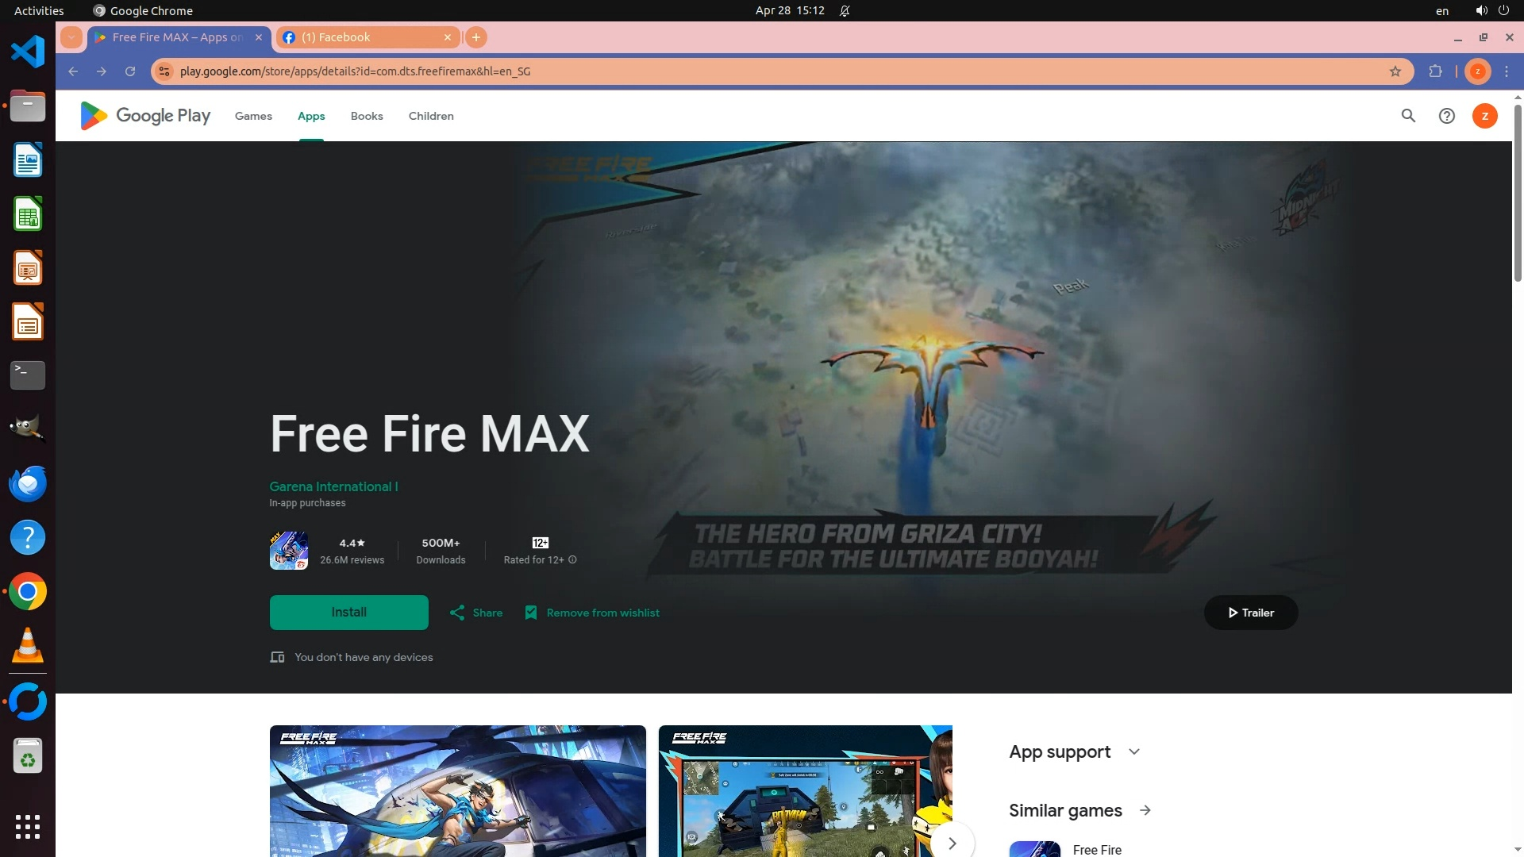Open the tab search dropdown arrow
Screen dimensions: 1524x857
tap(71, 37)
